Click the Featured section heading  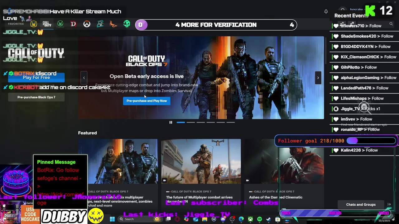click(87, 133)
